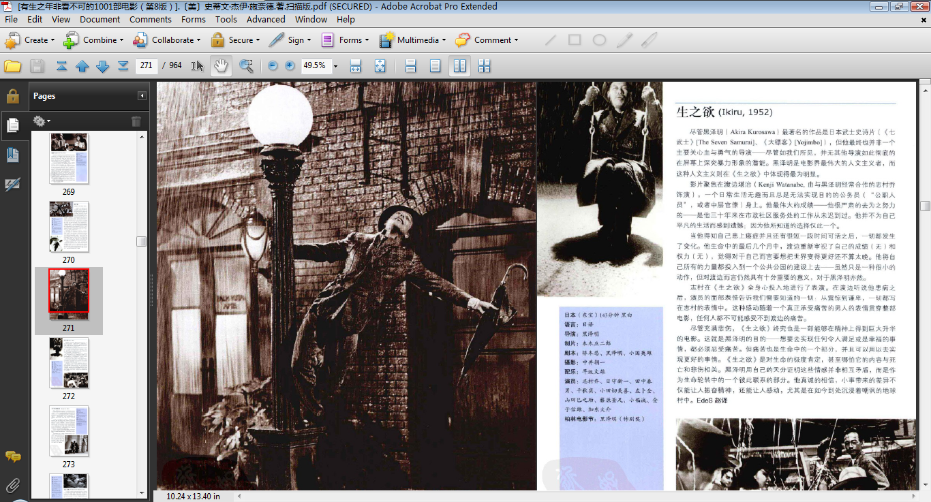Go to the next page

[x=103, y=66]
